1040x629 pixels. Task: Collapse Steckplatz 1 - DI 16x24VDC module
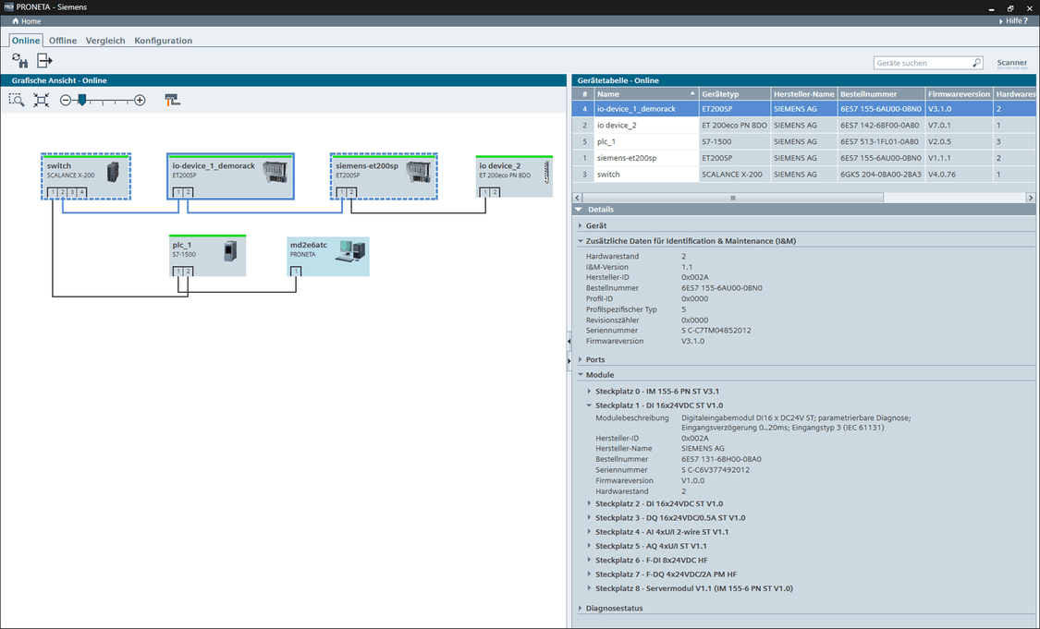590,405
